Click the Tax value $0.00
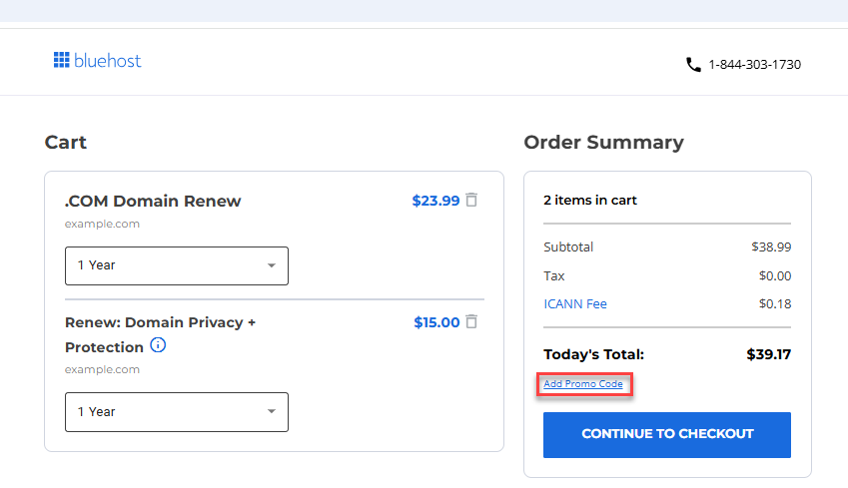Image resolution: width=848 pixels, height=488 pixels. tap(775, 276)
